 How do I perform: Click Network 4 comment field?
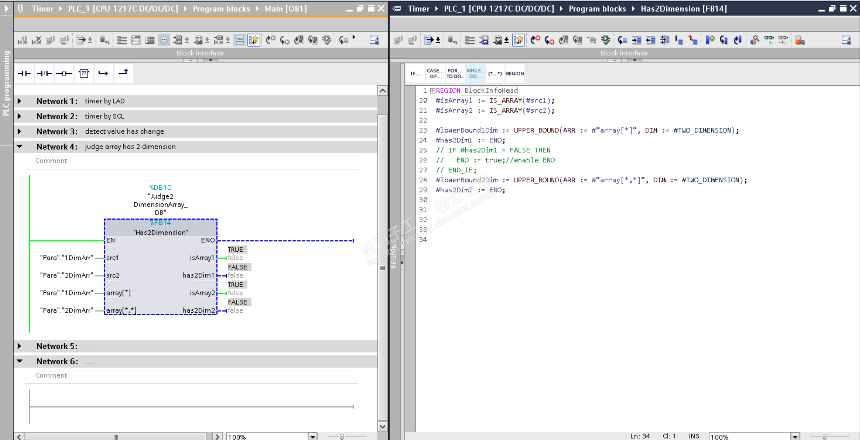point(195,161)
